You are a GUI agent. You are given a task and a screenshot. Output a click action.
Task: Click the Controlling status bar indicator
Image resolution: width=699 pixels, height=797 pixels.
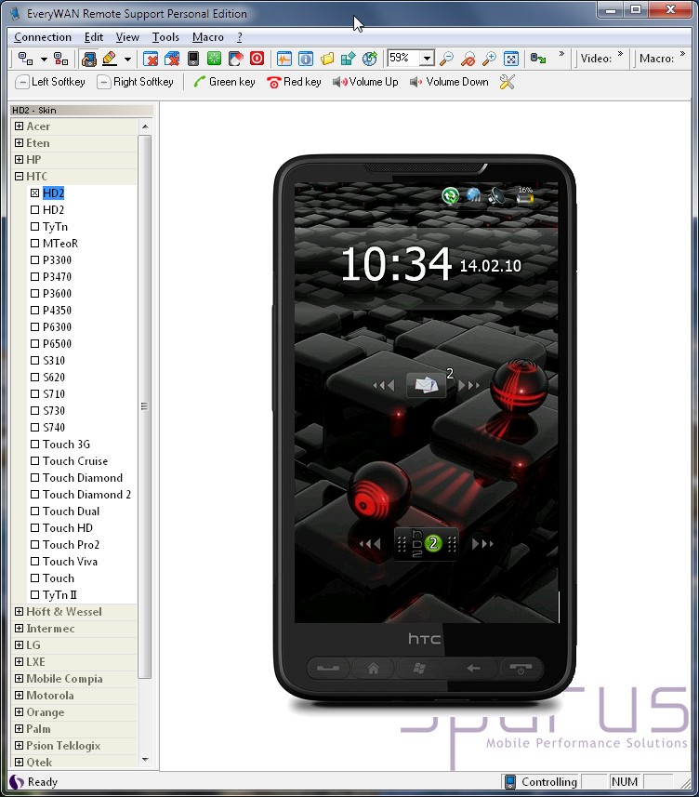coord(540,781)
